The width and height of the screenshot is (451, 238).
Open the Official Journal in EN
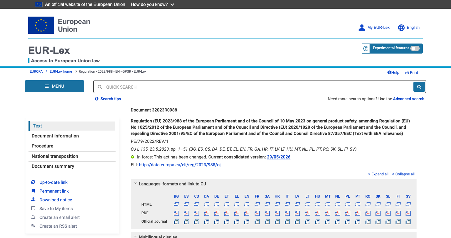coord(247,222)
